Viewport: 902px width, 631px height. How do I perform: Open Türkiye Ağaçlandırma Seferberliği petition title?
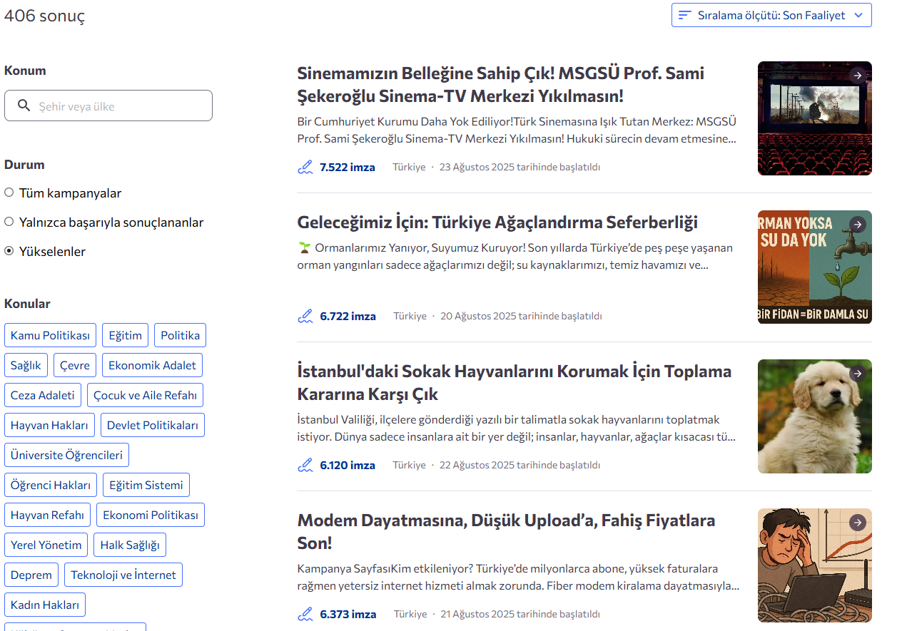pyautogui.click(x=497, y=222)
